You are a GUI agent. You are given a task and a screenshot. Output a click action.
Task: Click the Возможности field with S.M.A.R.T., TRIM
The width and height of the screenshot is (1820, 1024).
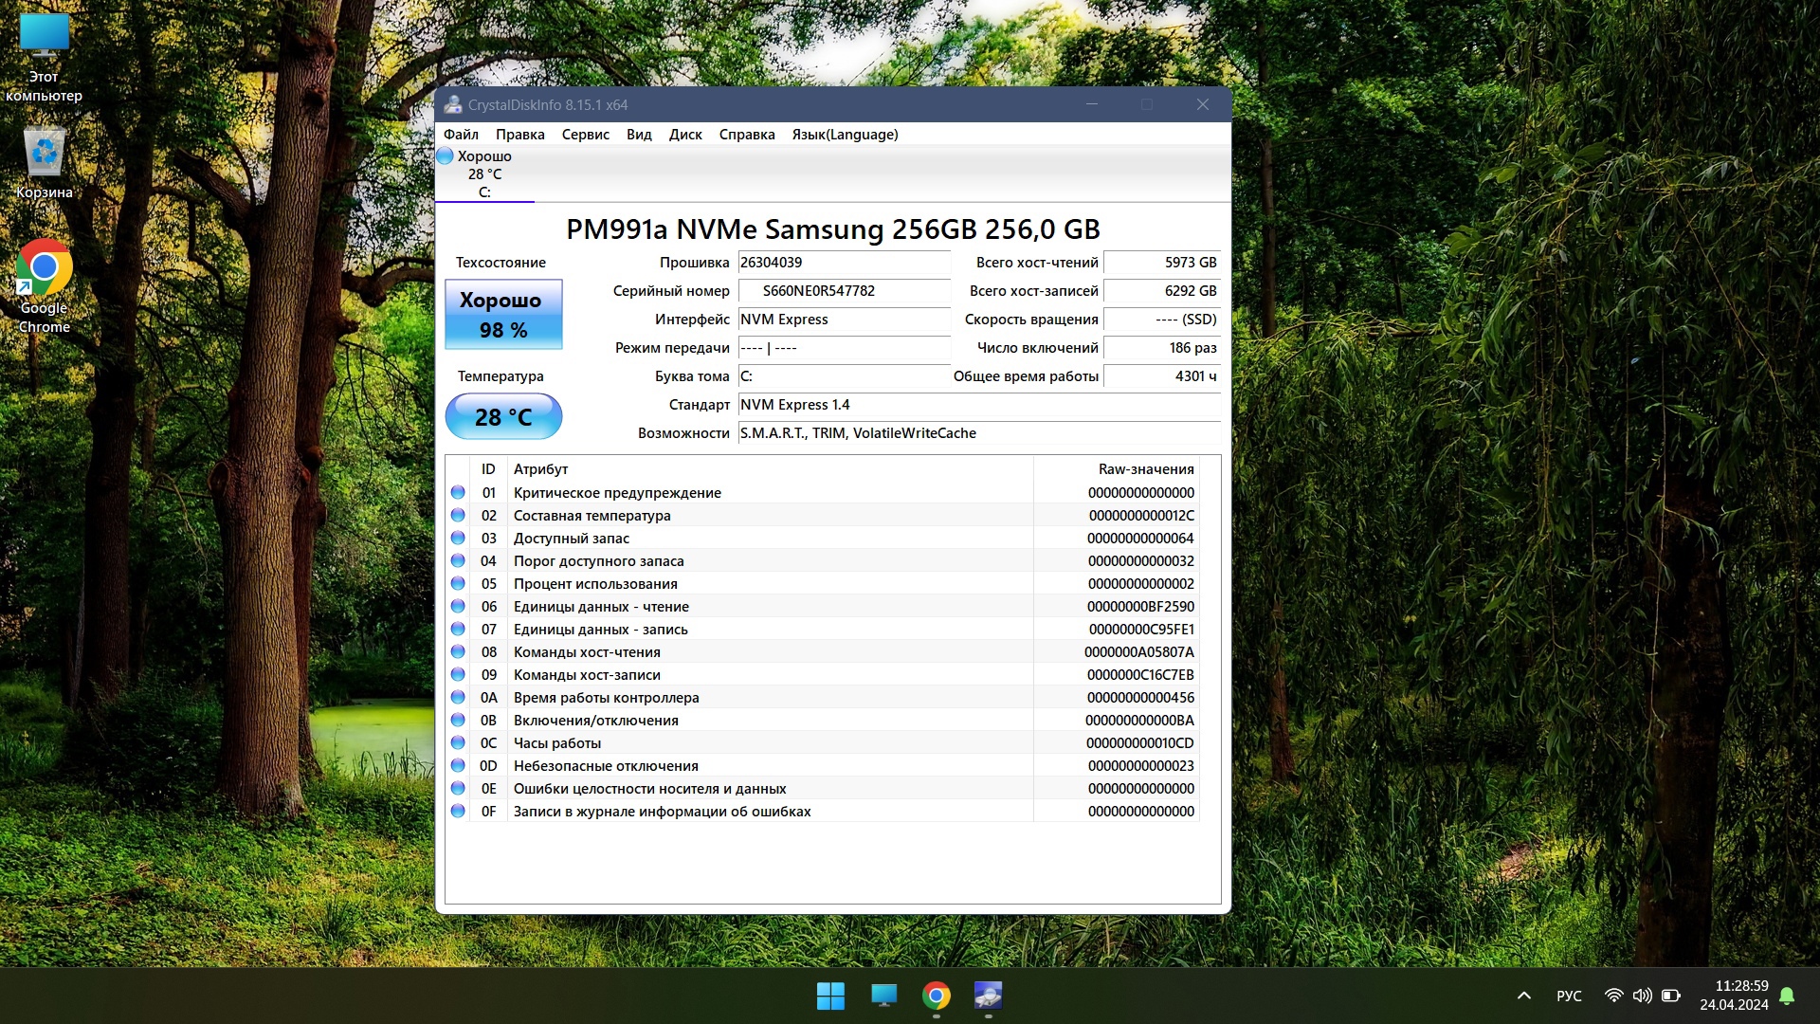(x=979, y=433)
